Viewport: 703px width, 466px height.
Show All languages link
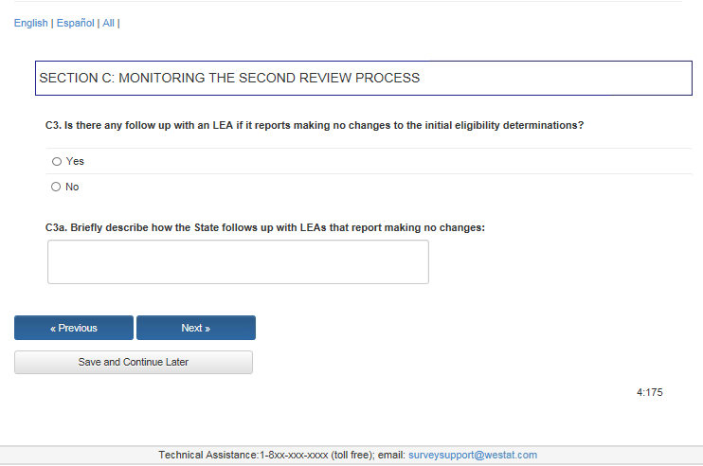(x=109, y=23)
